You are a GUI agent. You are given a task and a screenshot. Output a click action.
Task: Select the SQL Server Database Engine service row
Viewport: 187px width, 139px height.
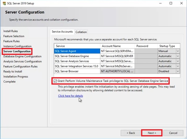[x=77, y=56]
